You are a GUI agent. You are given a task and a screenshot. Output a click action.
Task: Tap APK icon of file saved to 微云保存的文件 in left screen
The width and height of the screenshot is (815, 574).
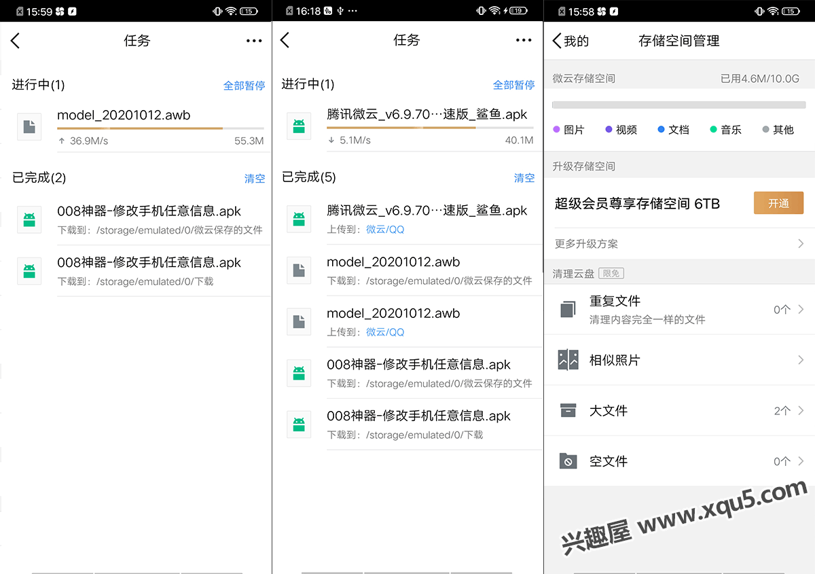(29, 219)
